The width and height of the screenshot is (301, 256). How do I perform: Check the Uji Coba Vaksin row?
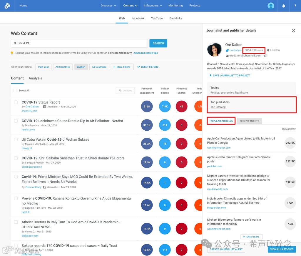pyautogui.click(x=16, y=139)
